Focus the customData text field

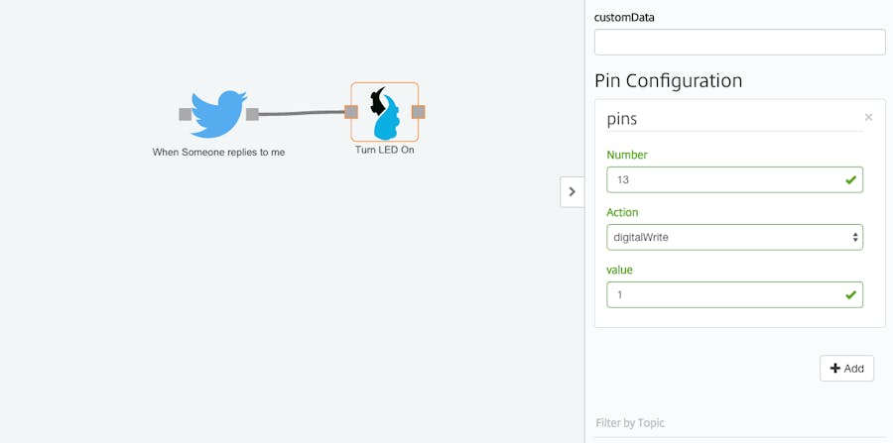tap(739, 43)
